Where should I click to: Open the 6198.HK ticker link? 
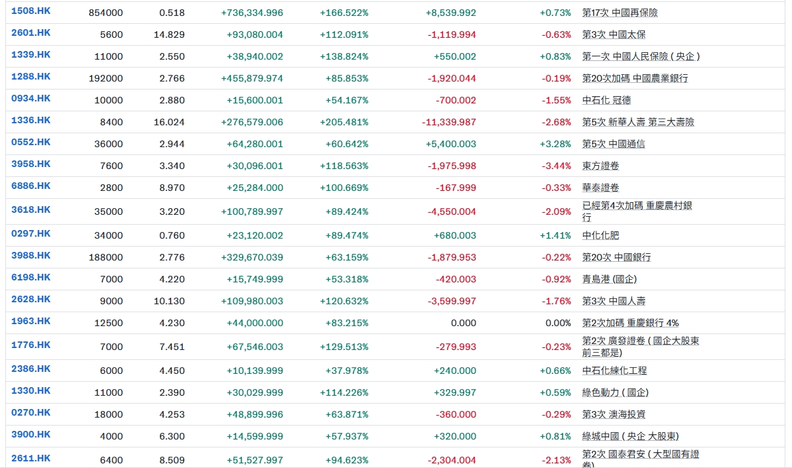coord(31,277)
